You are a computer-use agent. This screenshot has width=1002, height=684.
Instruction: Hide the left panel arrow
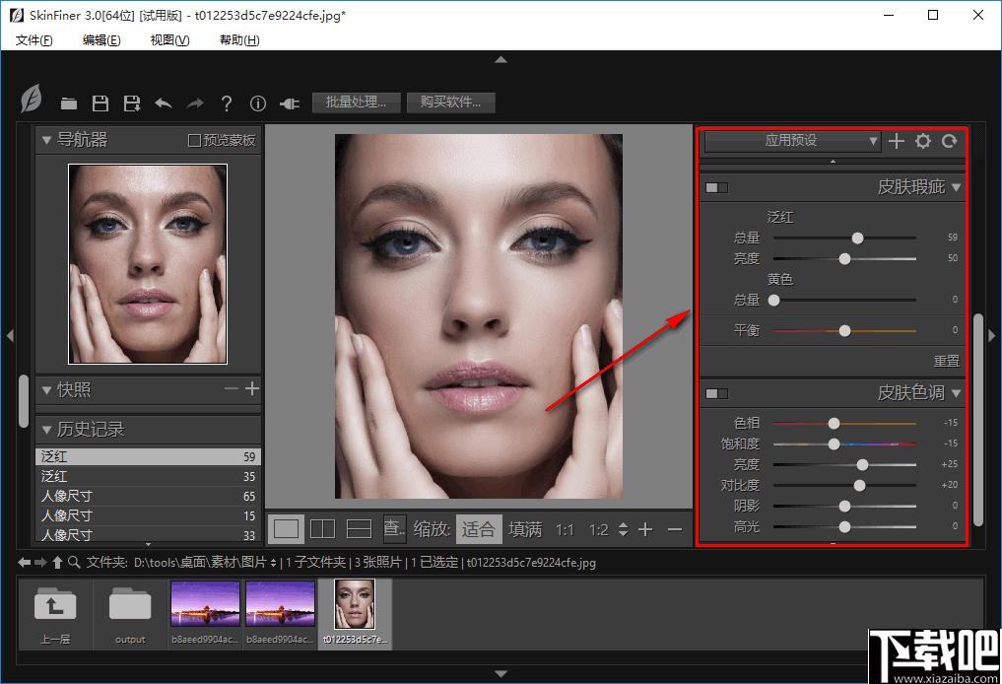tap(10, 336)
